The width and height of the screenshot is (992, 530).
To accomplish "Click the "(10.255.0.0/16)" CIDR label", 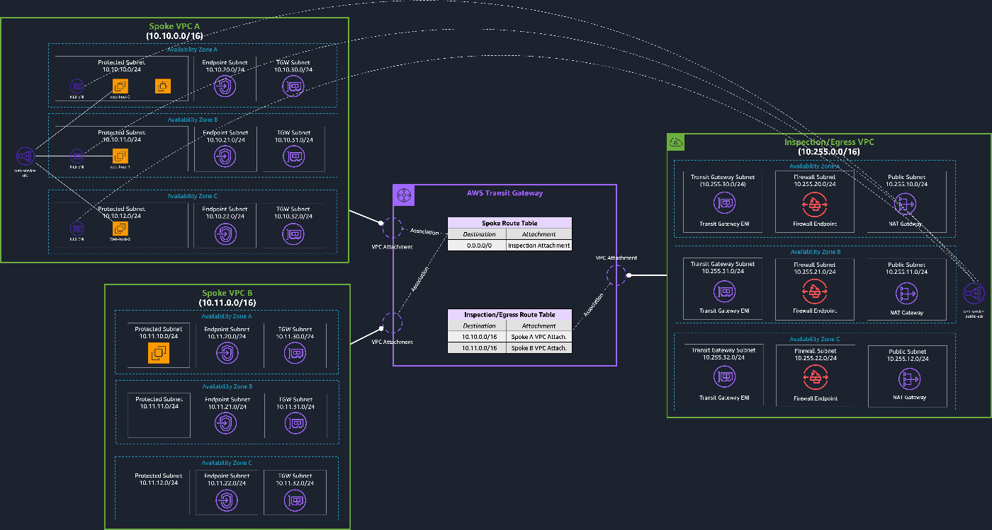I will [x=829, y=151].
